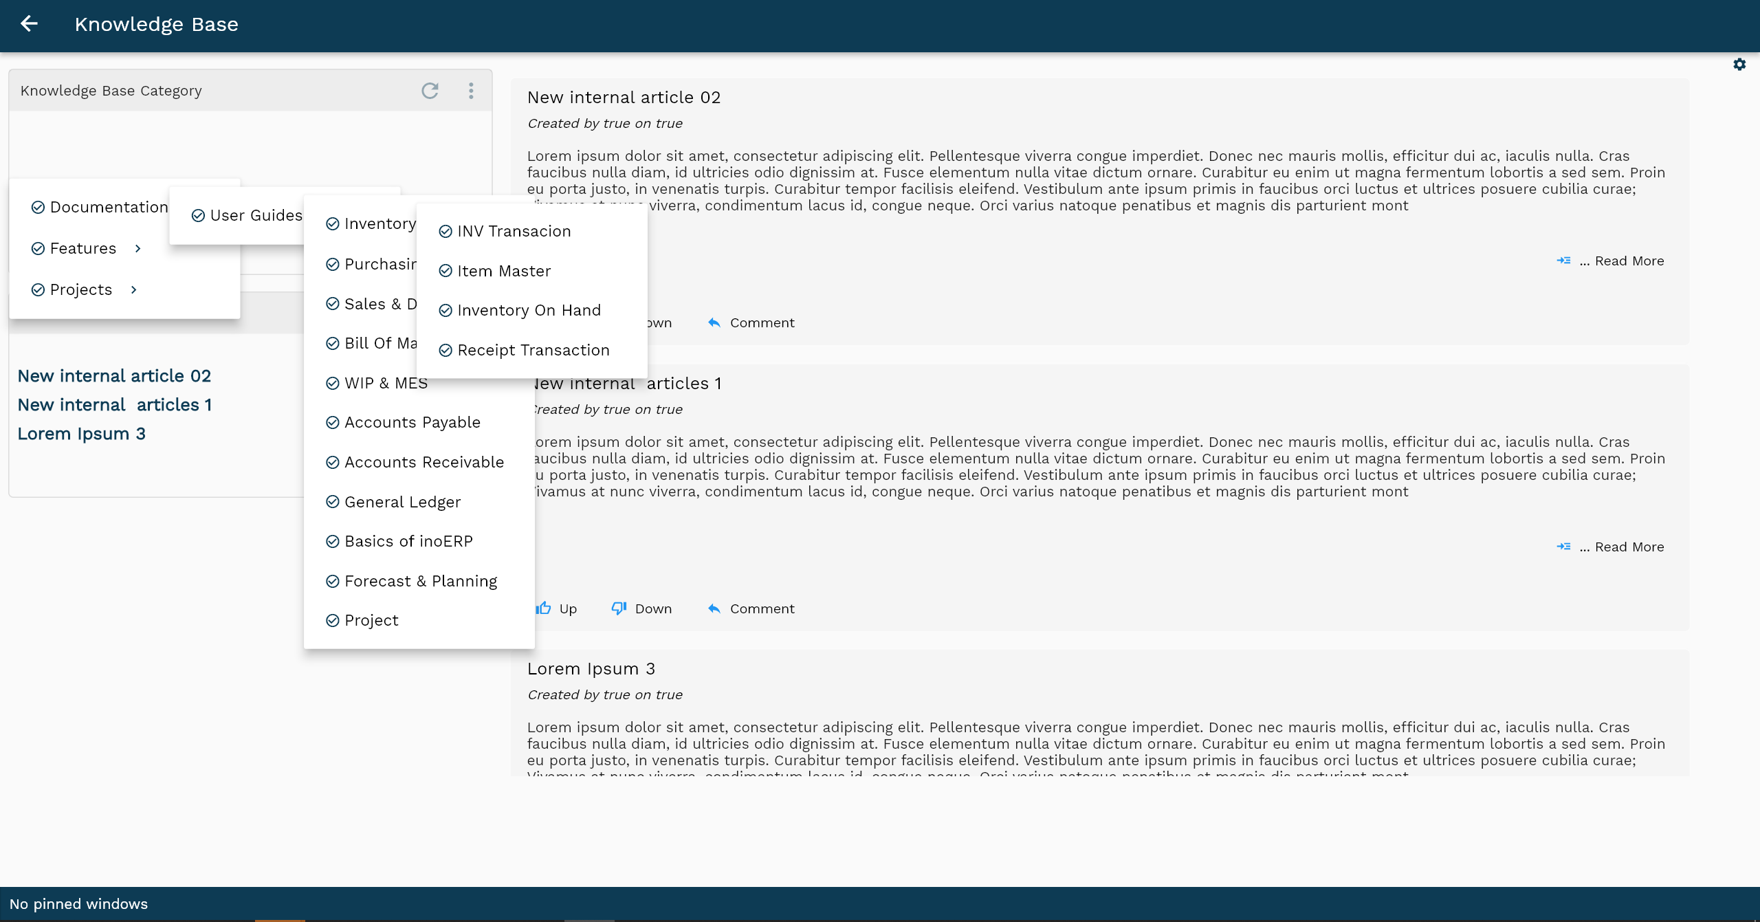Select Accounts Payable menu entry

click(x=412, y=423)
